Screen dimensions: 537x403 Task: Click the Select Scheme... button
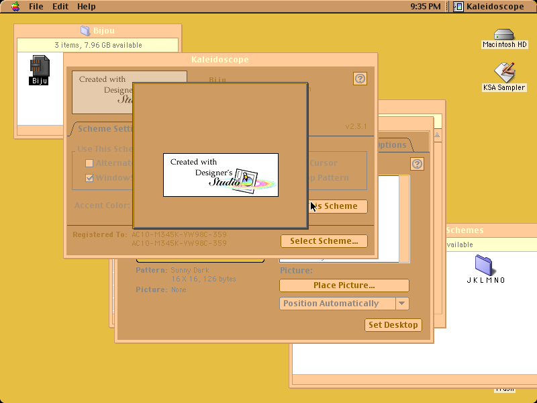pos(324,241)
